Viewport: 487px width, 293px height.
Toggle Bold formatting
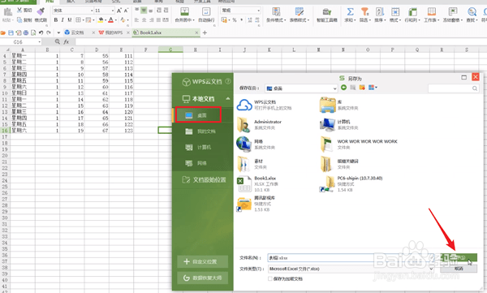56,20
